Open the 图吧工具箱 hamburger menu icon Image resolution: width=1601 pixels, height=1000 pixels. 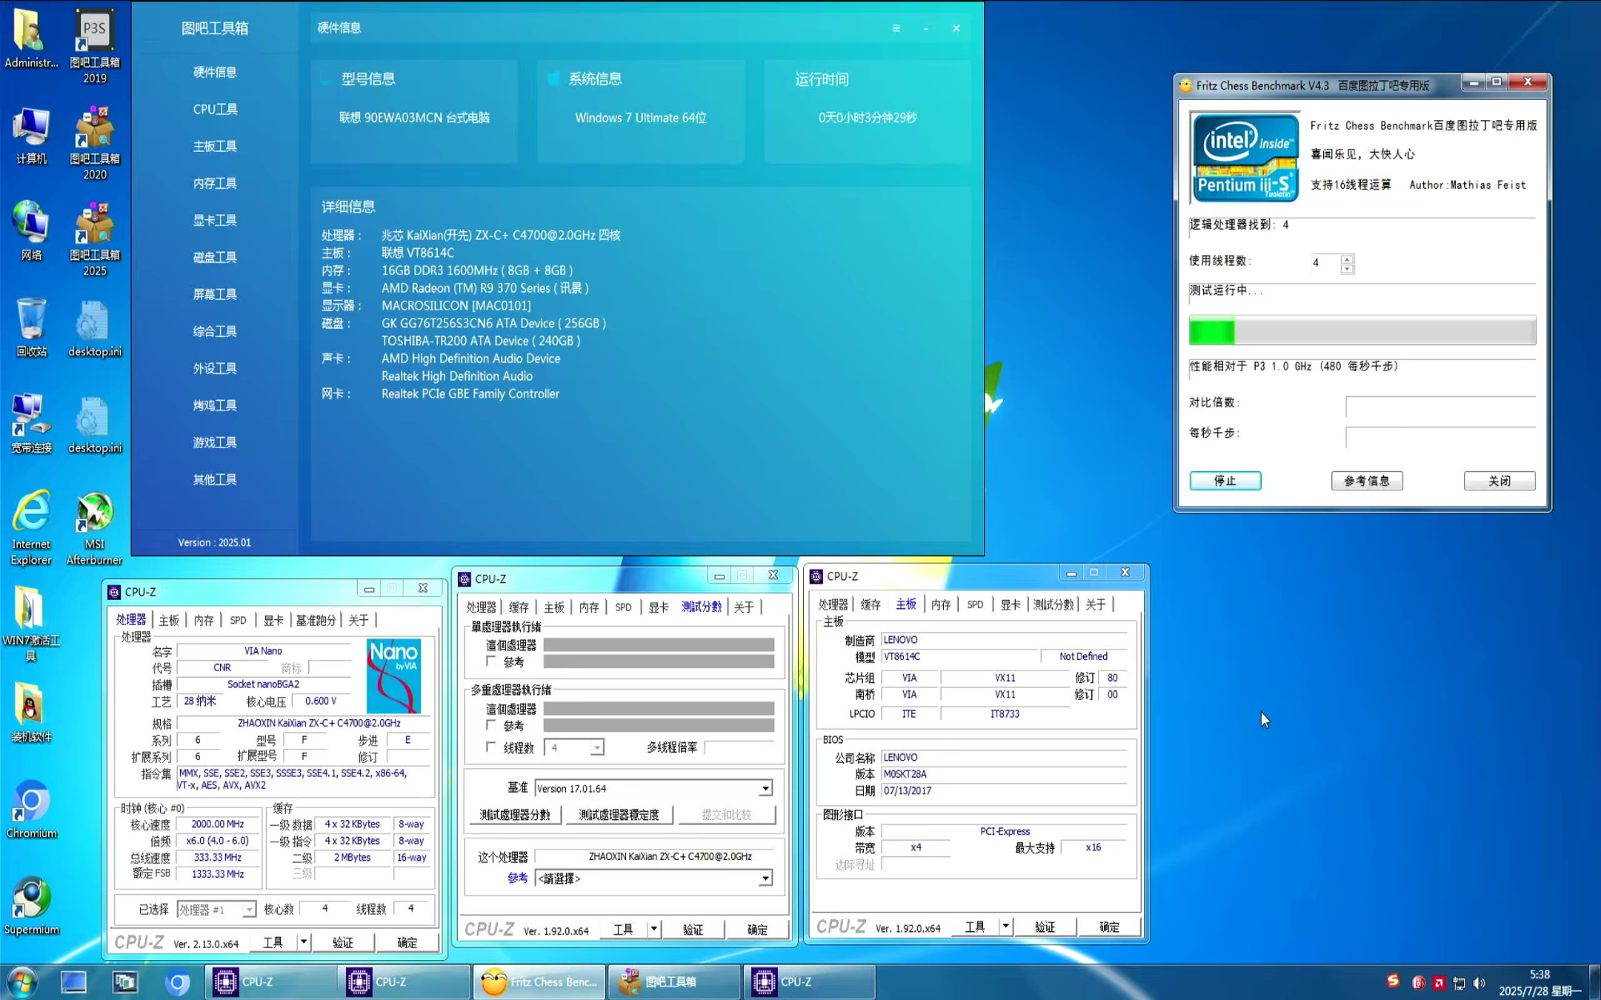[896, 28]
